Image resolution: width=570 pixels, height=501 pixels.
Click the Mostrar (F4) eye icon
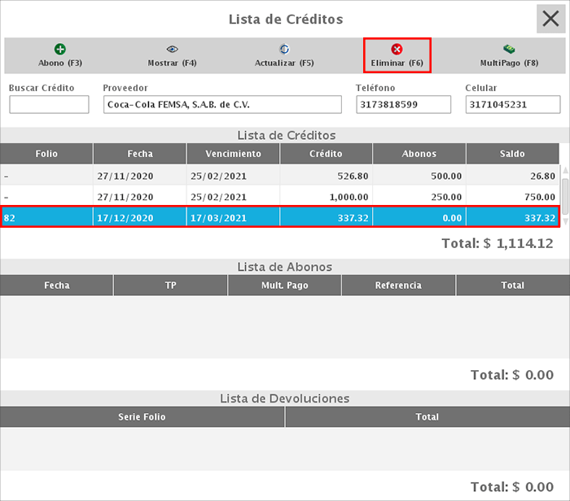172,50
